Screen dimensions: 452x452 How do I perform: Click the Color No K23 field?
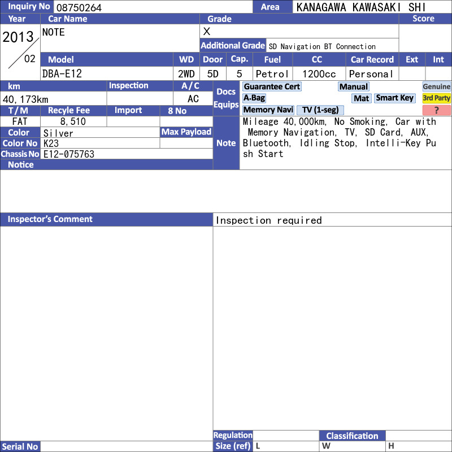(x=100, y=144)
